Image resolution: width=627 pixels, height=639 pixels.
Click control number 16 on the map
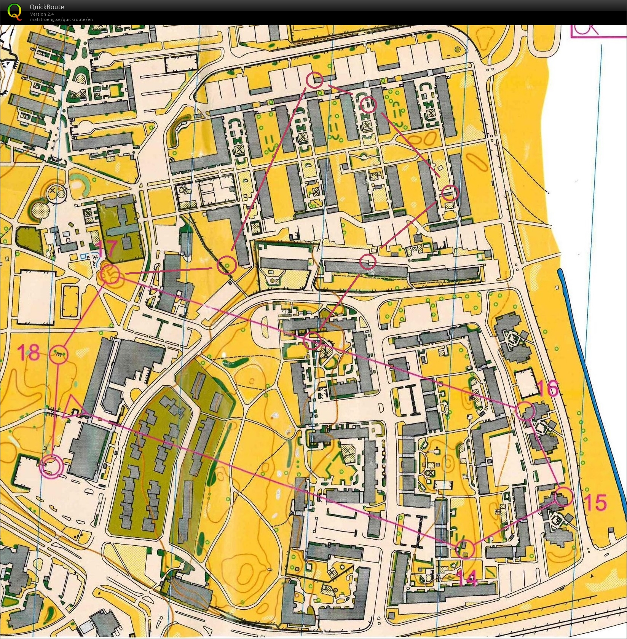point(549,388)
